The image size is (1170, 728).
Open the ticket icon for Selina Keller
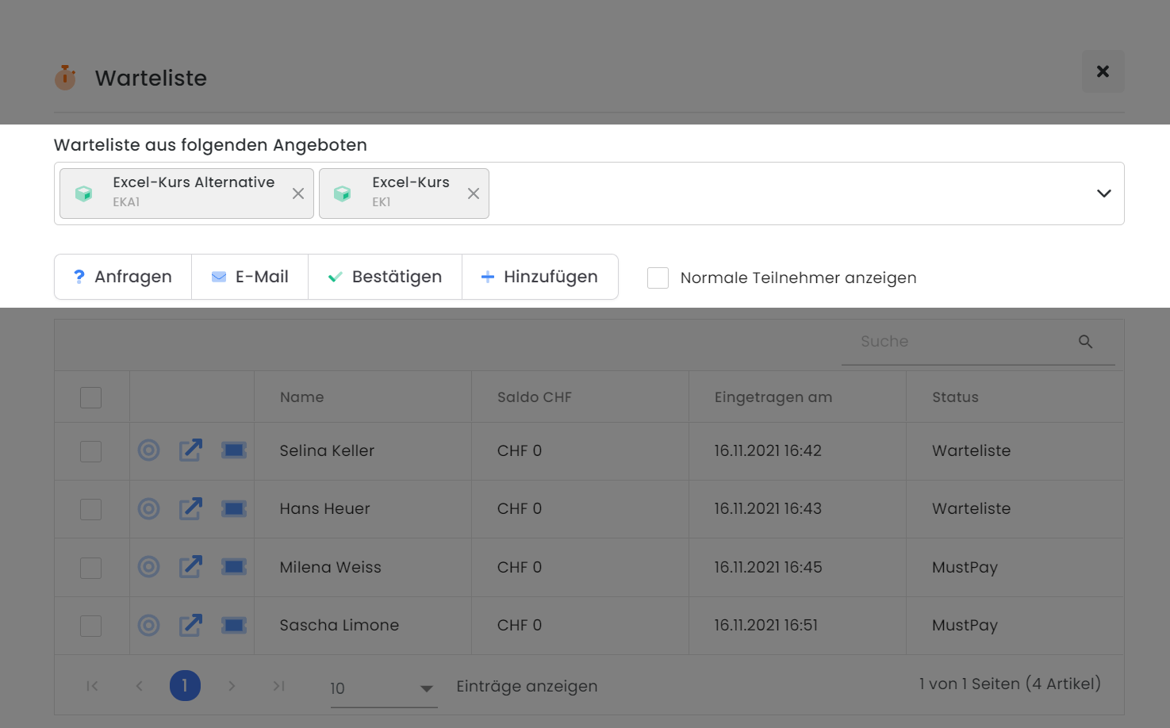click(x=233, y=450)
